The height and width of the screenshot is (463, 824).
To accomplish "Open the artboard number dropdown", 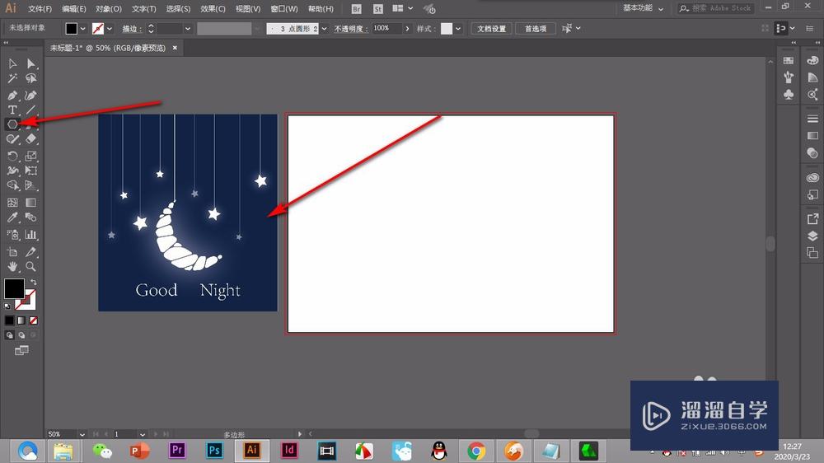I will tap(143, 435).
